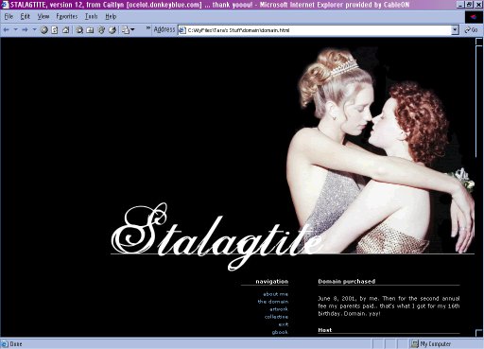Screen dimensions: 484x349
Task: Click the 'gbook' navigation link
Action: 280,332
